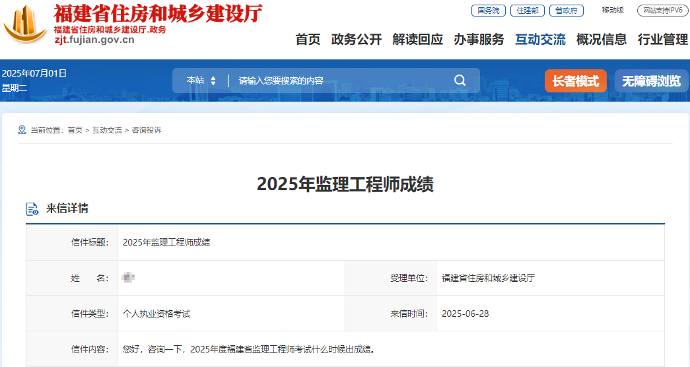Open 概况信息 overview menu
The width and height of the screenshot is (690, 367).
point(602,40)
